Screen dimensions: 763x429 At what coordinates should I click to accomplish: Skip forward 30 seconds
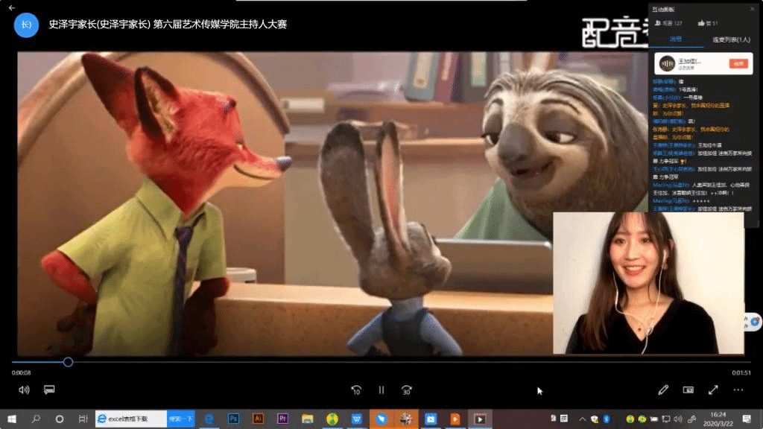[x=406, y=390]
